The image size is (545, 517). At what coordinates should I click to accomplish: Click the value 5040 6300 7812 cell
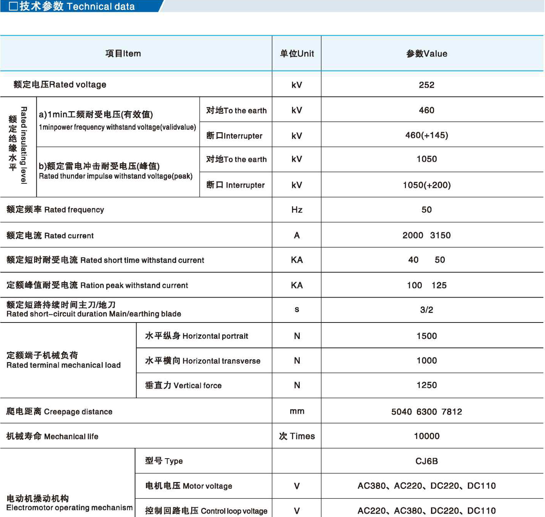pos(427,412)
